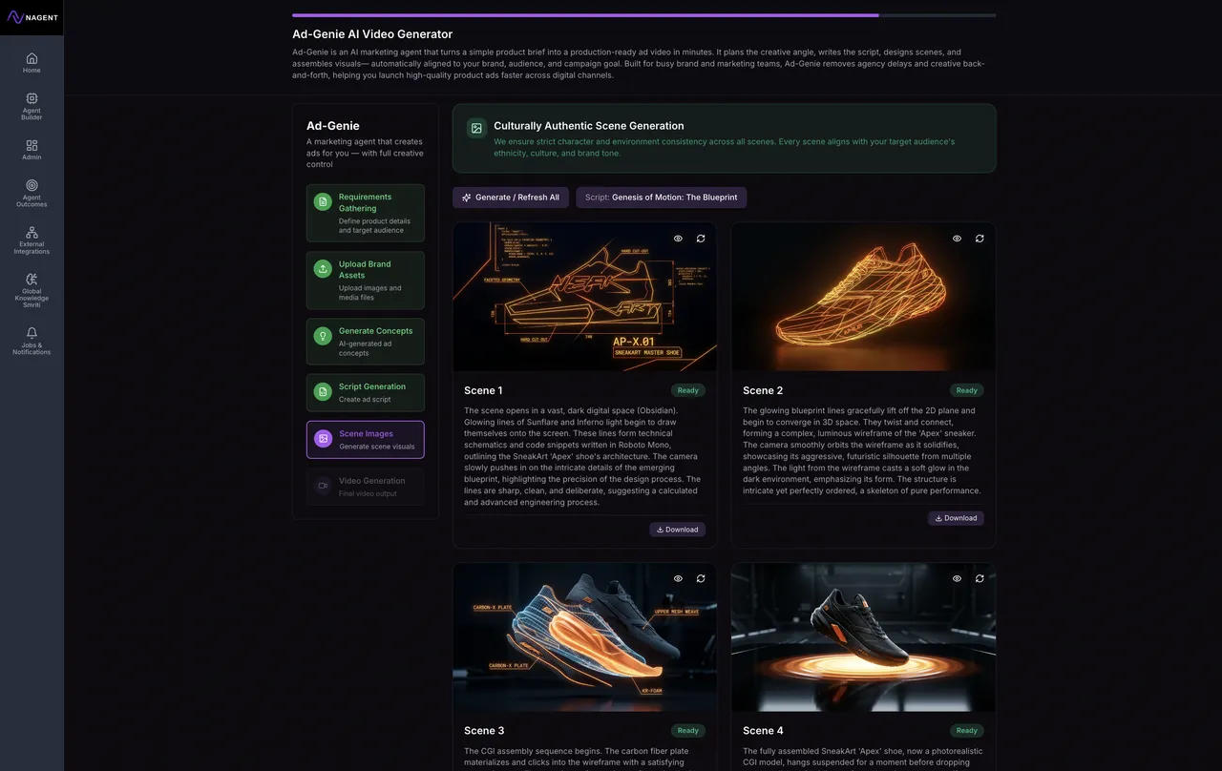Open Agent Outcomes icon
Viewport: 1222px width, 771px height.
click(32, 185)
